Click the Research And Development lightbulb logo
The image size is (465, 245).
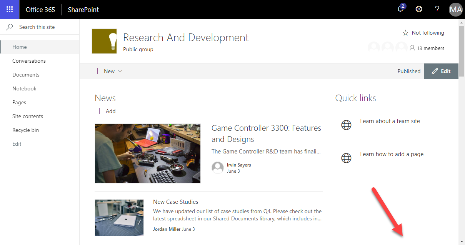pyautogui.click(x=104, y=41)
